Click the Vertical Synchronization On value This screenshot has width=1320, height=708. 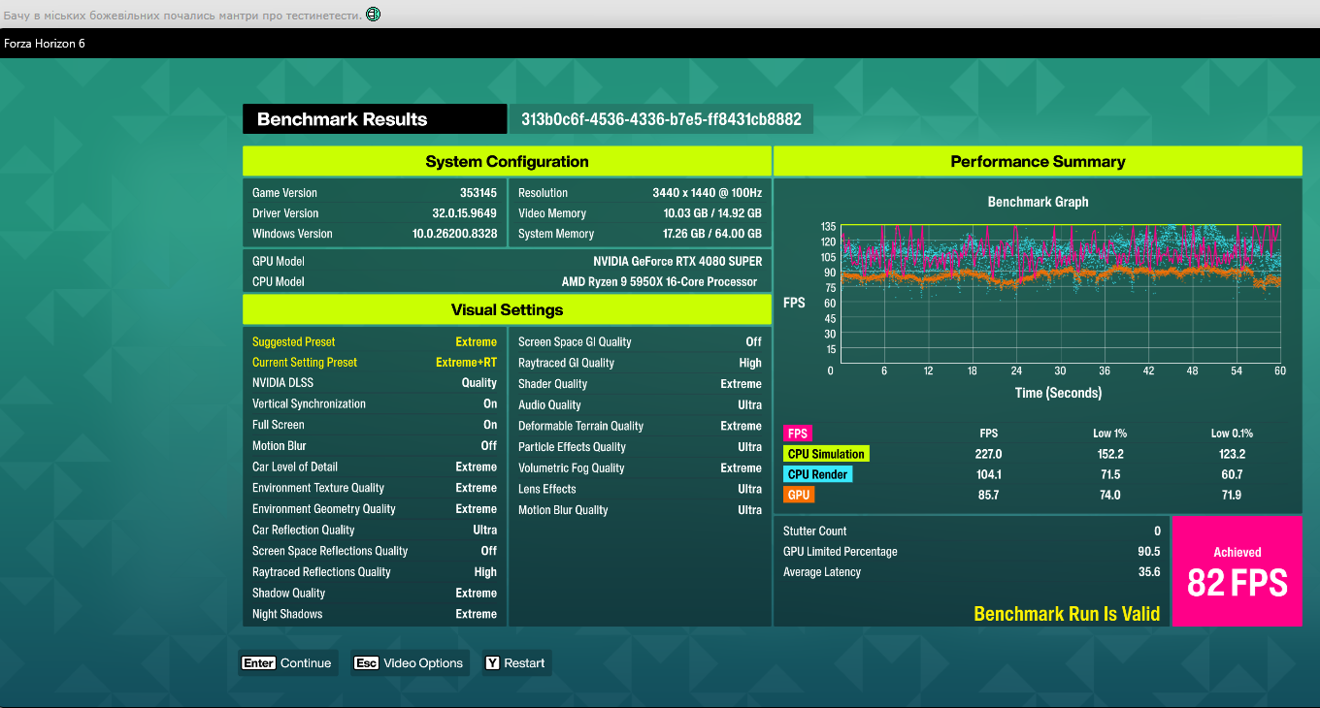tap(490, 403)
